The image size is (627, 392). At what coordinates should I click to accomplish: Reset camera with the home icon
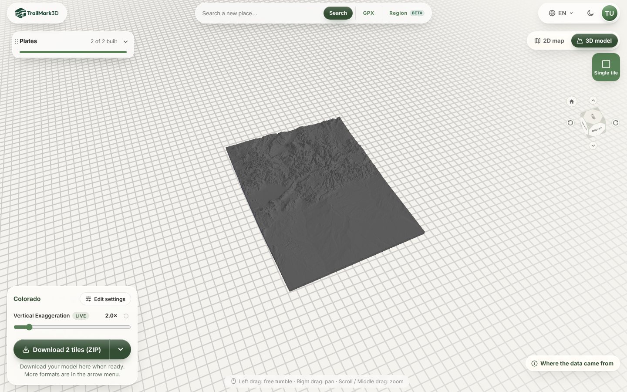(x=572, y=101)
